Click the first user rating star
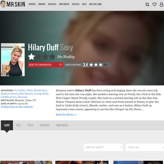164x164 pixels. pos(91,65)
